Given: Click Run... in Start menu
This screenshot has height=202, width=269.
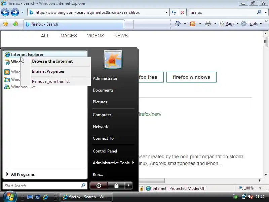Looking at the screenshot, I should (98, 175).
